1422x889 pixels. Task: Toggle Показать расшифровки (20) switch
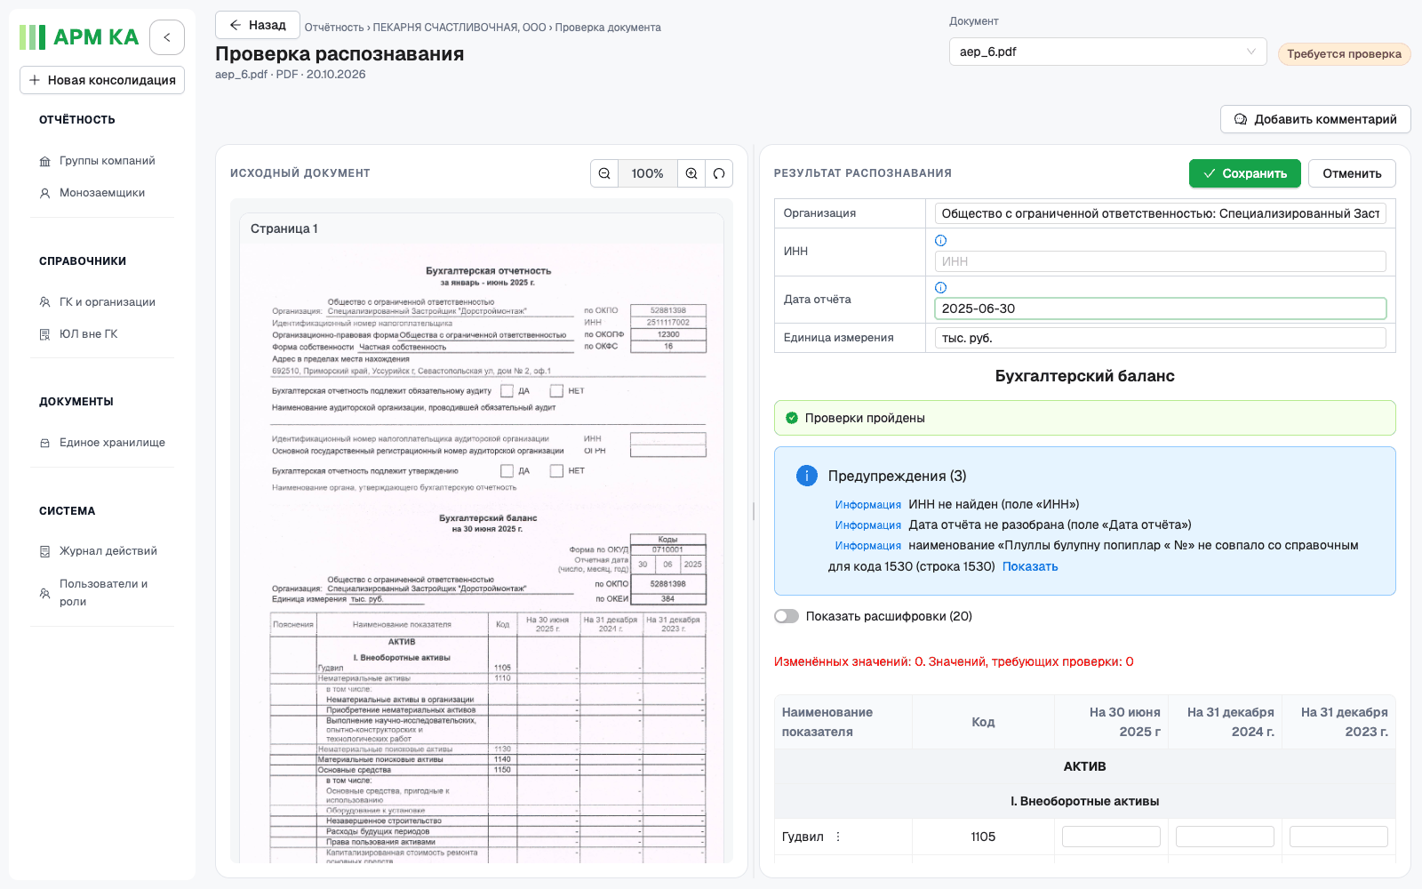(x=787, y=616)
